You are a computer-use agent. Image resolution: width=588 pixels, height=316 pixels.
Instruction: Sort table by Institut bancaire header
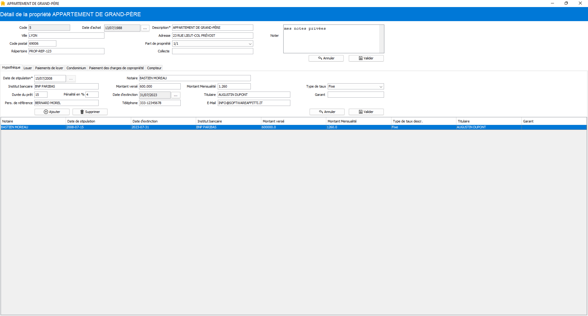(228, 121)
